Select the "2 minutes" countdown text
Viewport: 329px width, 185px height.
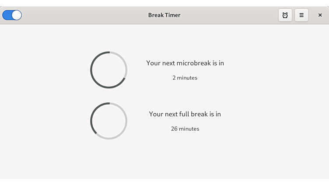pyautogui.click(x=185, y=78)
